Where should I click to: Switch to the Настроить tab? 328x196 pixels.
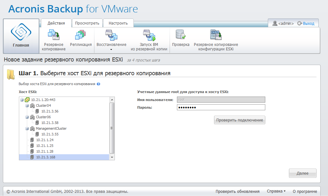click(x=118, y=23)
